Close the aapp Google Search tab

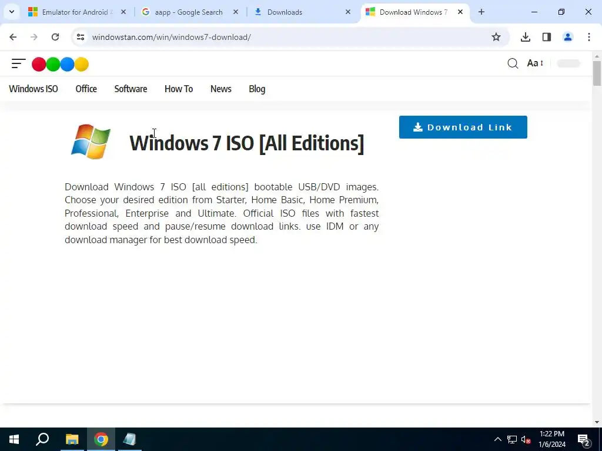[236, 12]
